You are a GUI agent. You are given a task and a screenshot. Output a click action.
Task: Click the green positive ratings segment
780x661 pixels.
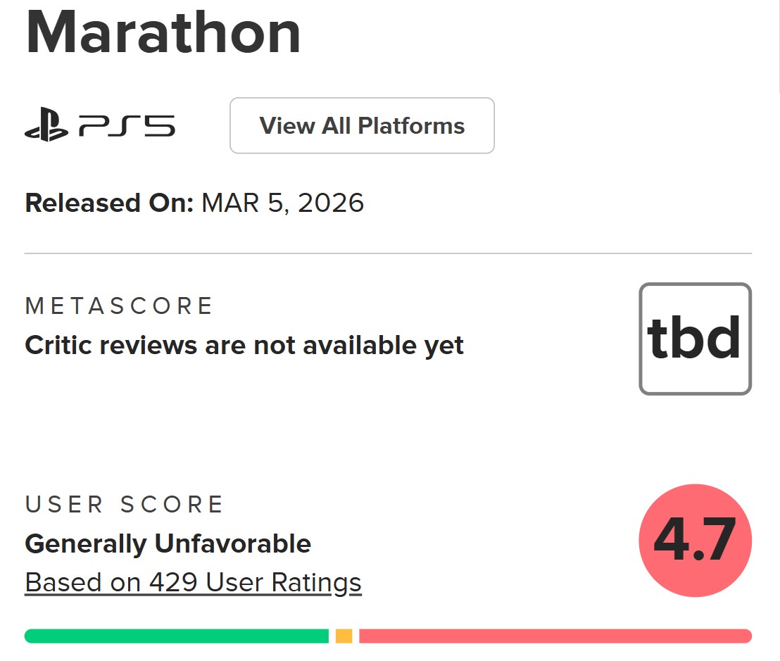point(176,636)
